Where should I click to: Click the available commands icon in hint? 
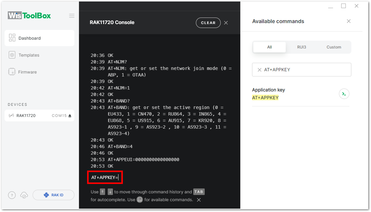click(140, 200)
